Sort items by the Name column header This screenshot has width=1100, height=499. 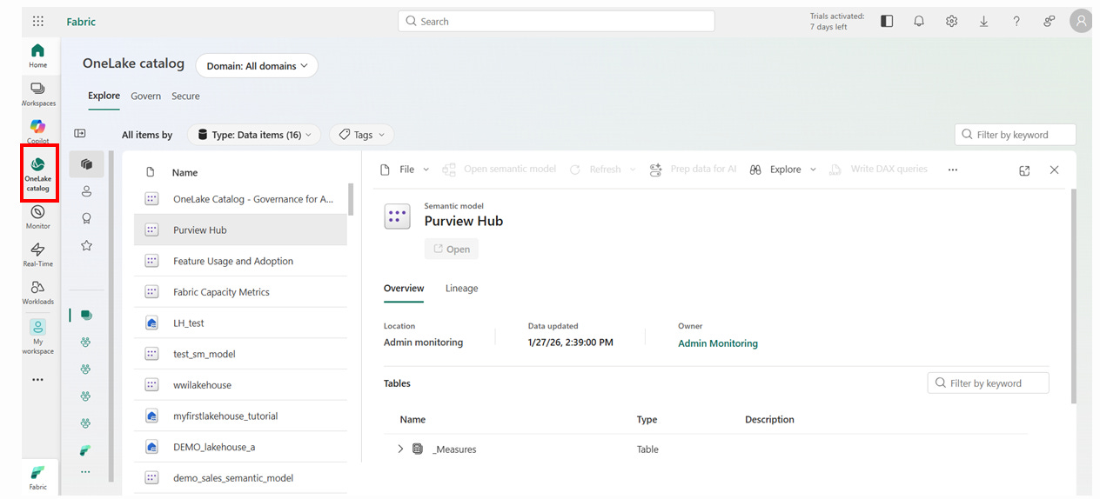point(184,172)
